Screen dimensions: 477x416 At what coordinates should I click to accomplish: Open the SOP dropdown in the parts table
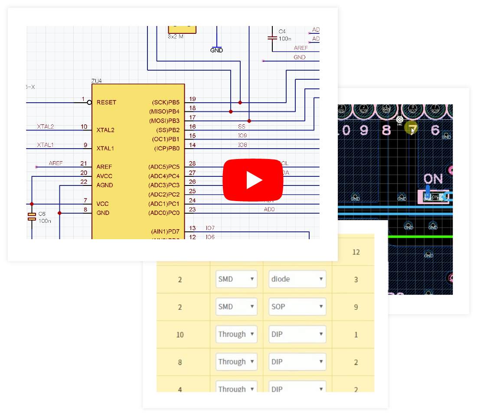click(x=297, y=306)
